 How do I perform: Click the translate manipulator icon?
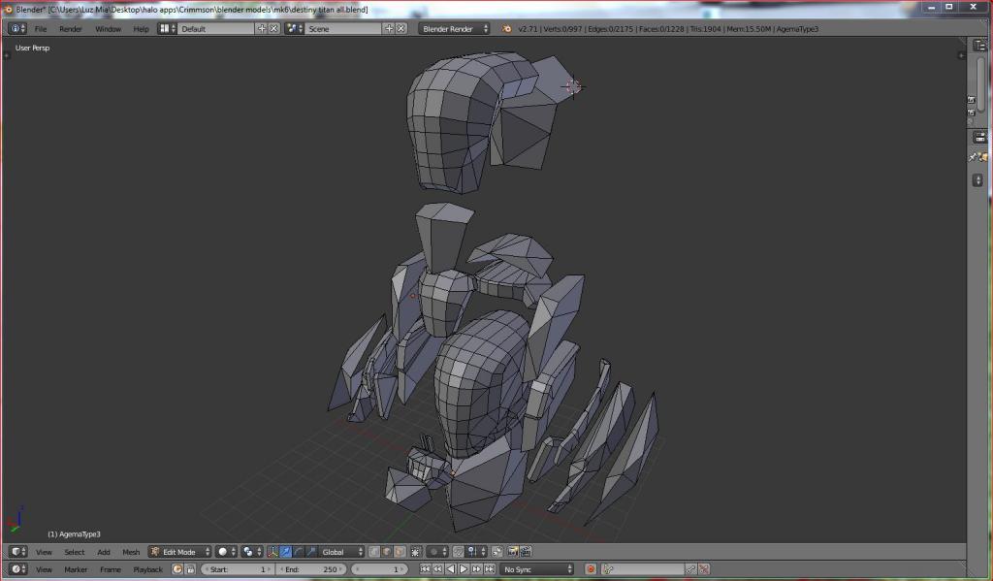[x=286, y=552]
